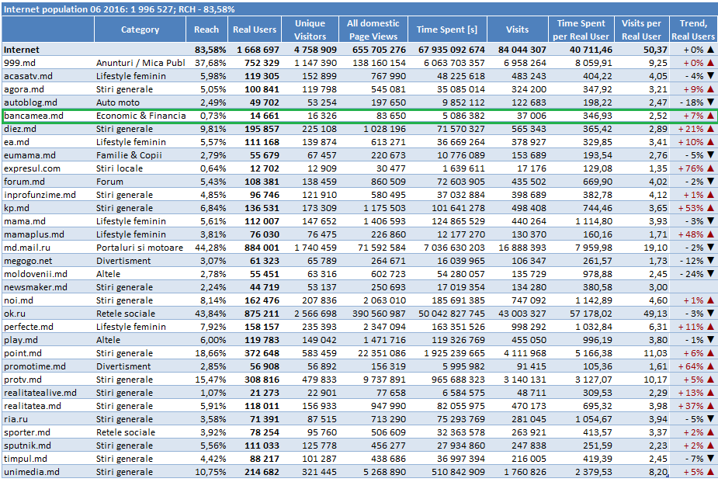Image resolution: width=718 pixels, height=482 pixels.
Task: Select the Visits per Real User value 50,37
Action: coord(655,50)
